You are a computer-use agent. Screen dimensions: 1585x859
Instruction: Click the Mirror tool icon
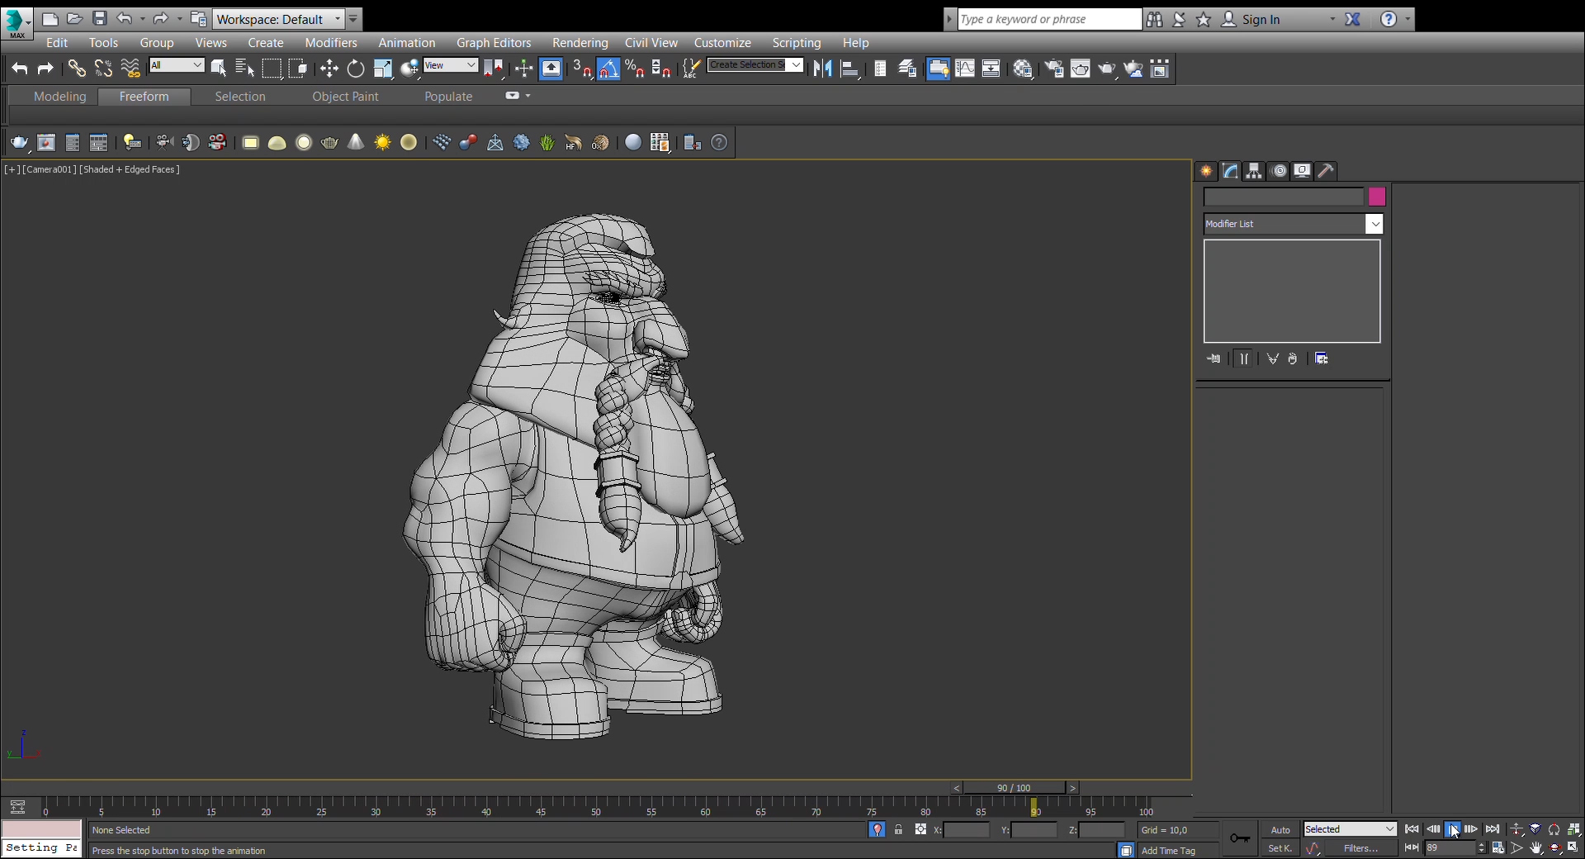coord(822,69)
